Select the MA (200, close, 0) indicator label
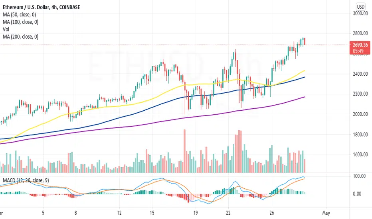The height and width of the screenshot is (219, 372). point(20,37)
